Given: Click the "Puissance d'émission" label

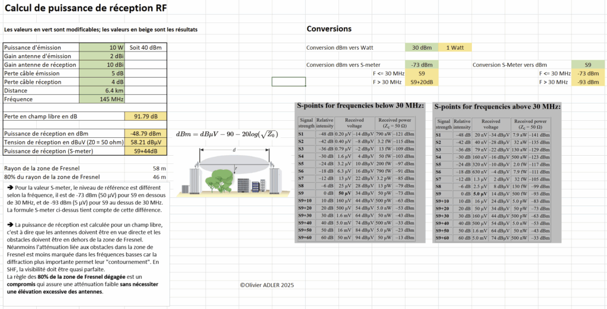Looking at the screenshot, I should [x=33, y=47].
